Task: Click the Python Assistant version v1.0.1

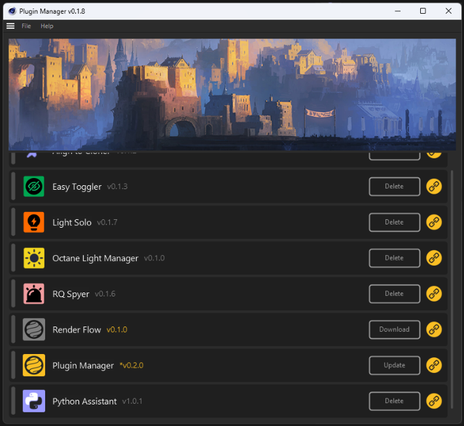Action: pos(132,401)
